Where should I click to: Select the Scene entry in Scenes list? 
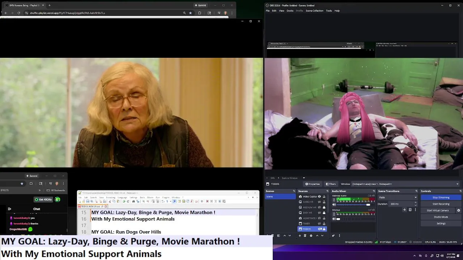click(280, 196)
